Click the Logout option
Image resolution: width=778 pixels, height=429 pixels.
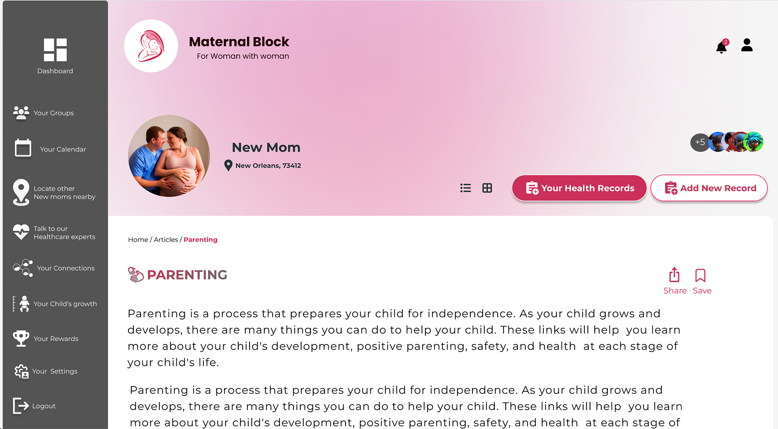tap(34, 406)
